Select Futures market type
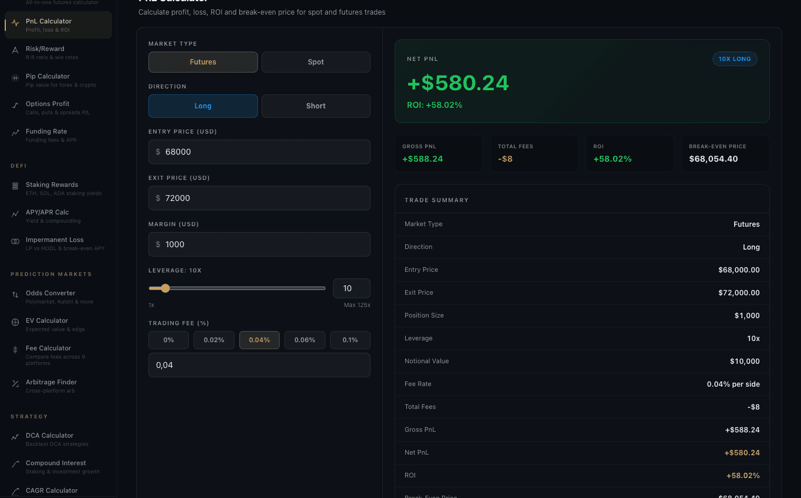 point(203,62)
